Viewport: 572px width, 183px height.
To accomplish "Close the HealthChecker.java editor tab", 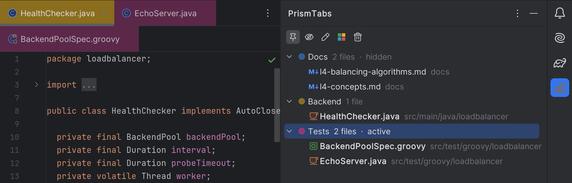I will click(x=104, y=13).
